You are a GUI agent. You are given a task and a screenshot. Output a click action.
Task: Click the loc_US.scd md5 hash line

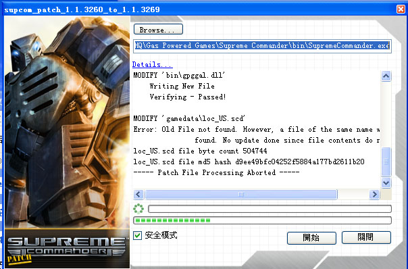249,162
